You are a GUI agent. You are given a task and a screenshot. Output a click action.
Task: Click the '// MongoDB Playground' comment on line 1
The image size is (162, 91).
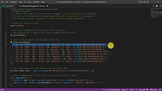20,11
